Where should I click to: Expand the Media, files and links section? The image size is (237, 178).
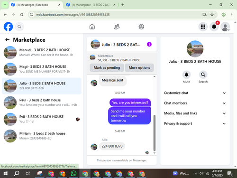[195, 113]
